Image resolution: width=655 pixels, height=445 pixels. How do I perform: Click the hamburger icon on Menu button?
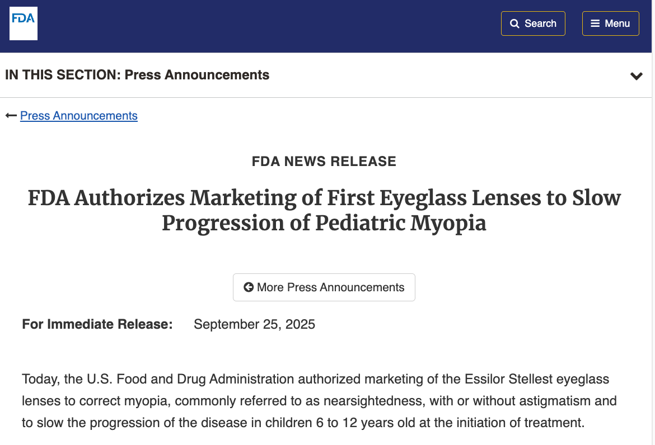point(595,23)
